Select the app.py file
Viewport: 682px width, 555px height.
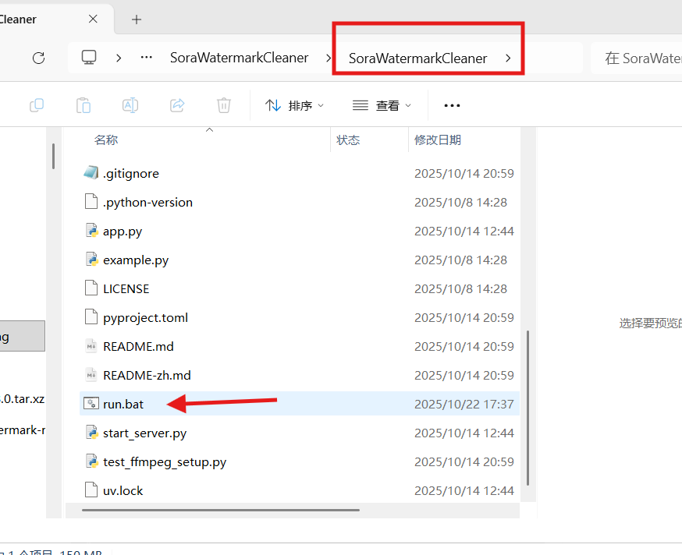pyautogui.click(x=299, y=232)
